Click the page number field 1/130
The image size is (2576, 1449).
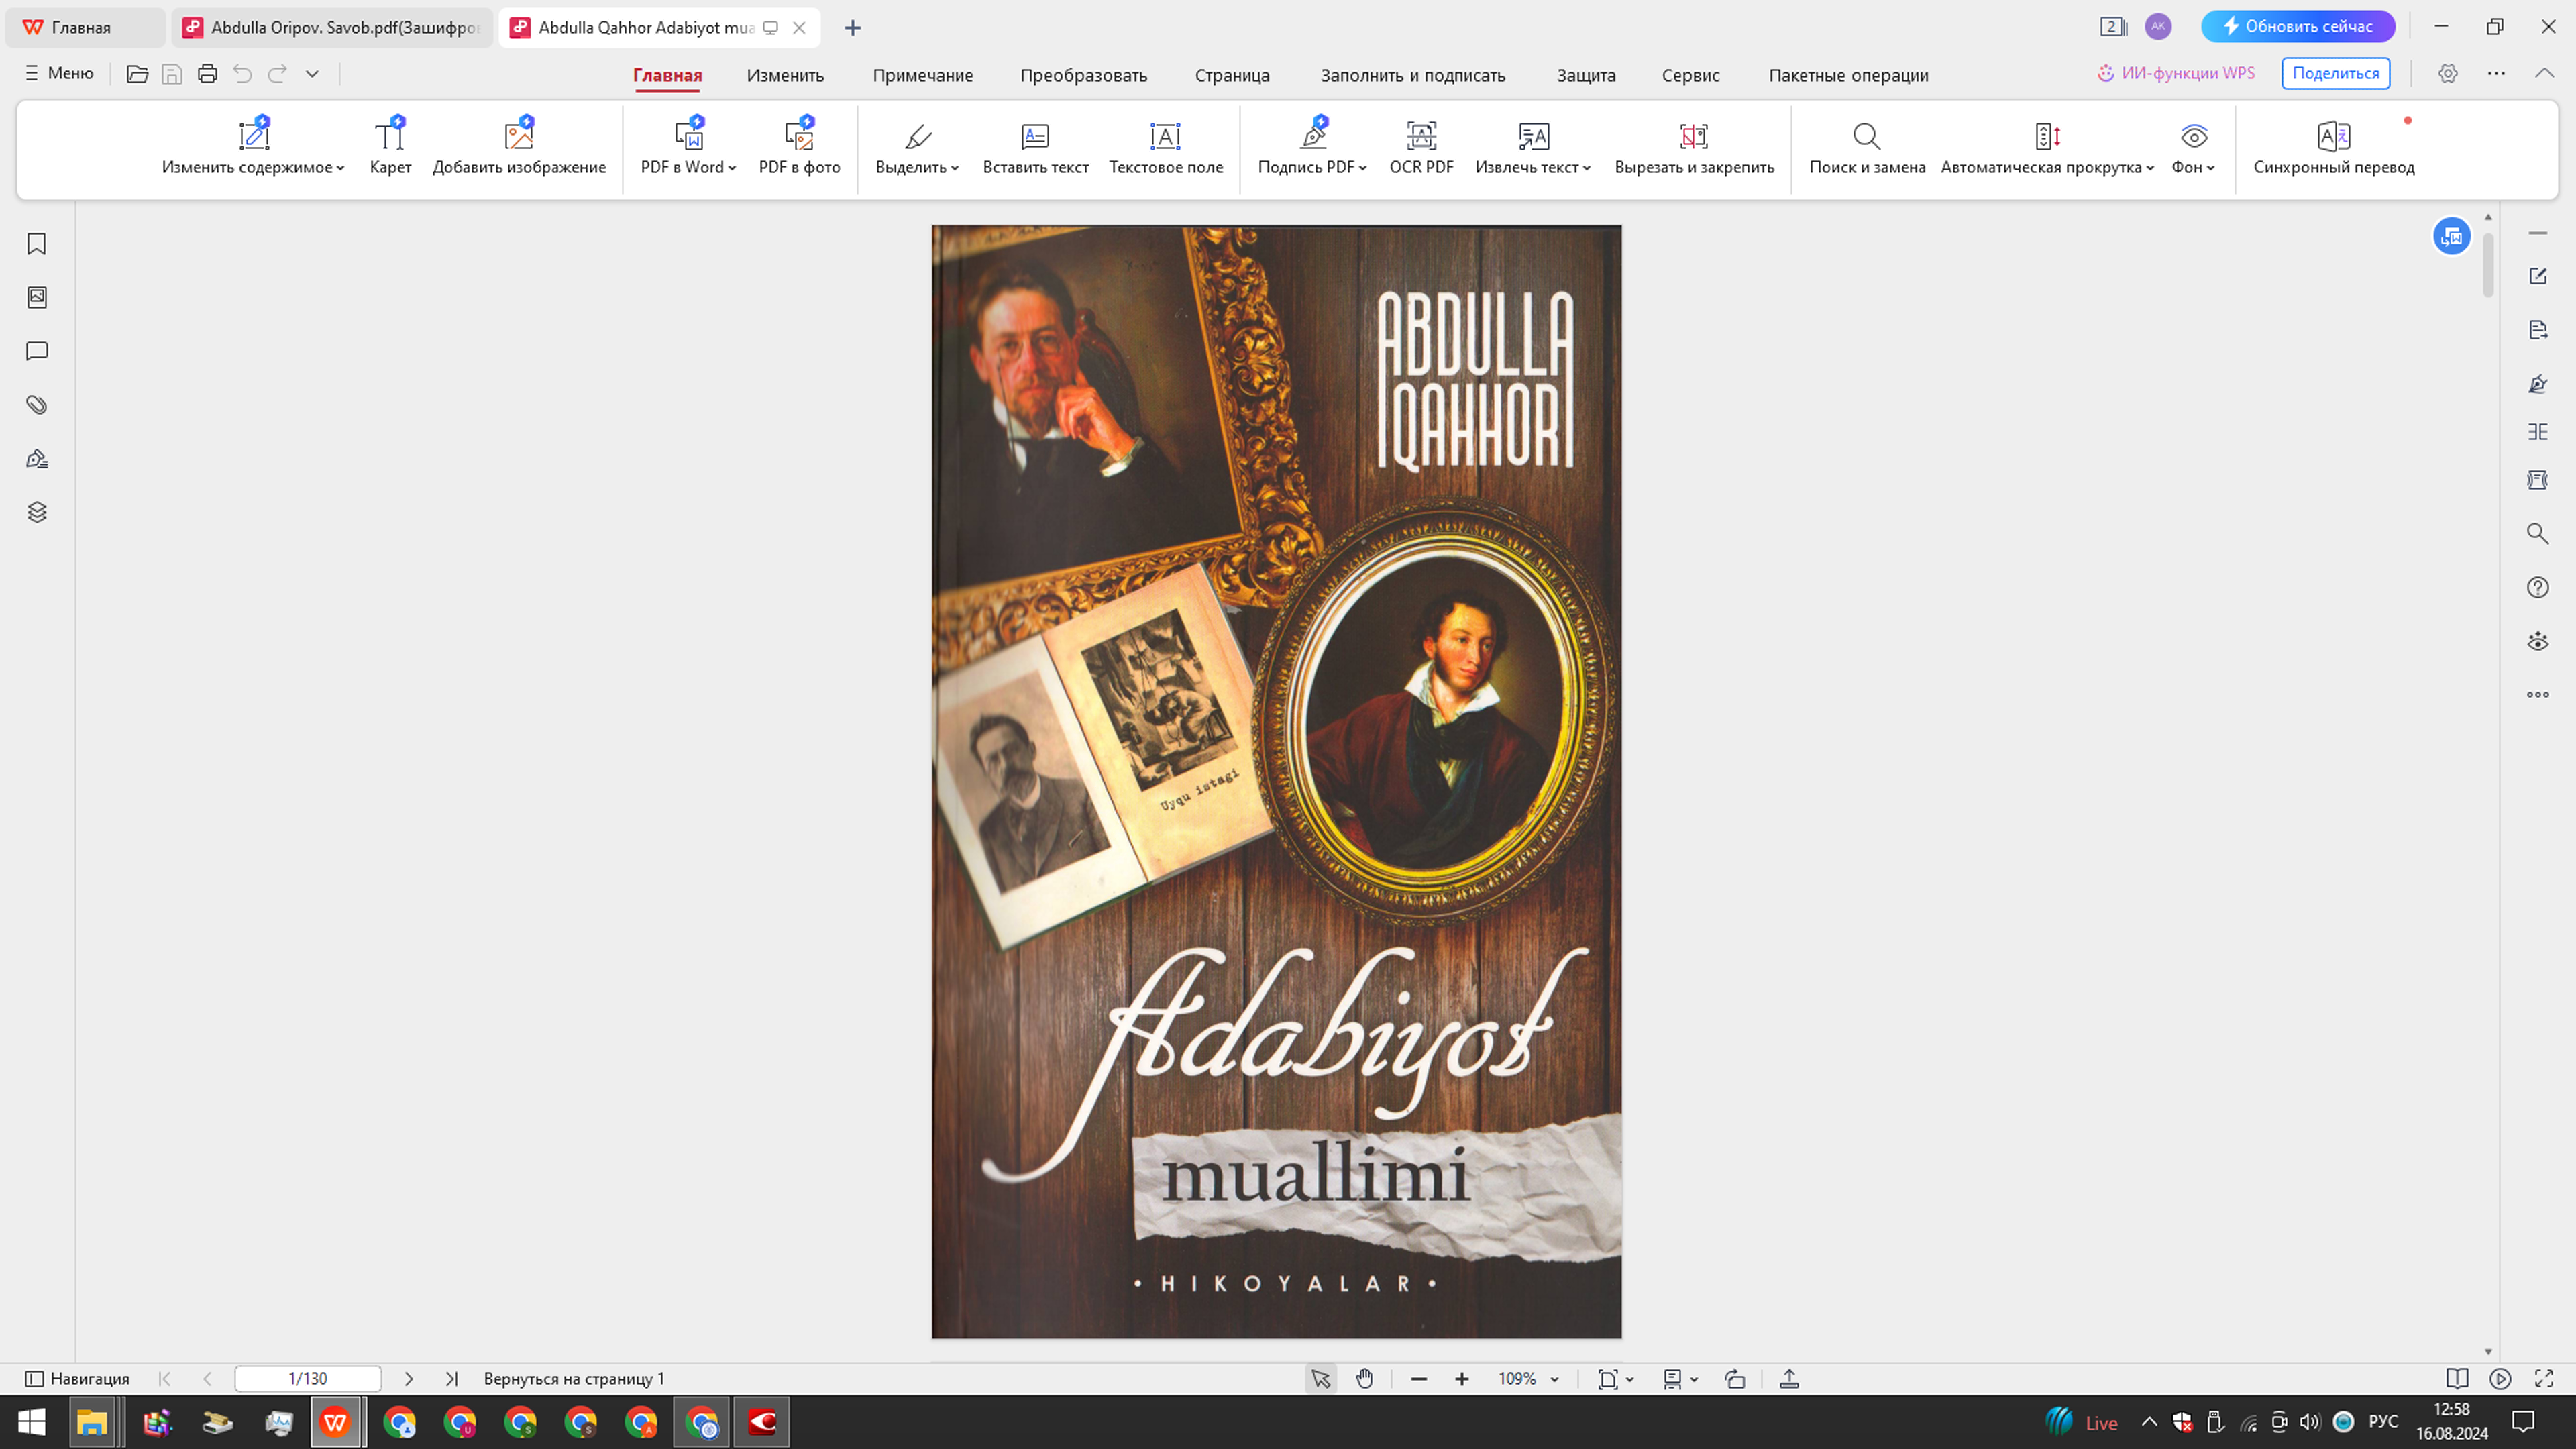click(308, 1378)
